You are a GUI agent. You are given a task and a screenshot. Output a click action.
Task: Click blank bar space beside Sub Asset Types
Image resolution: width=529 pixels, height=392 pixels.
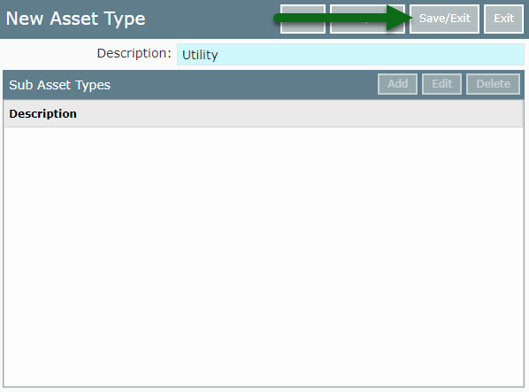243,85
